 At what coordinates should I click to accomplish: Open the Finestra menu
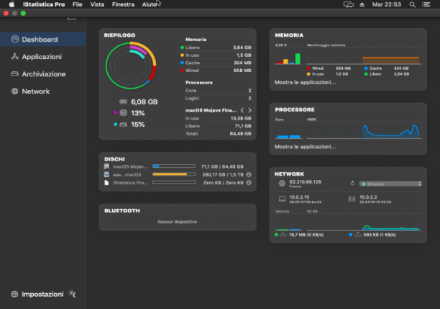pos(123,4)
